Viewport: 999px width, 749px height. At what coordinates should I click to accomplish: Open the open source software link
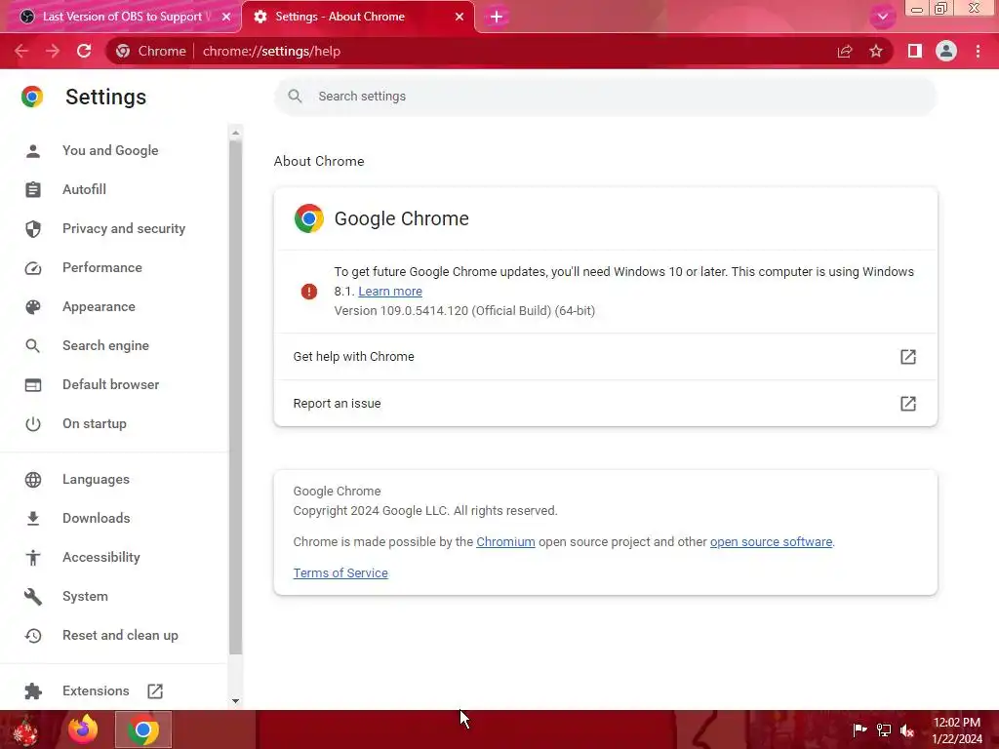[771, 541]
